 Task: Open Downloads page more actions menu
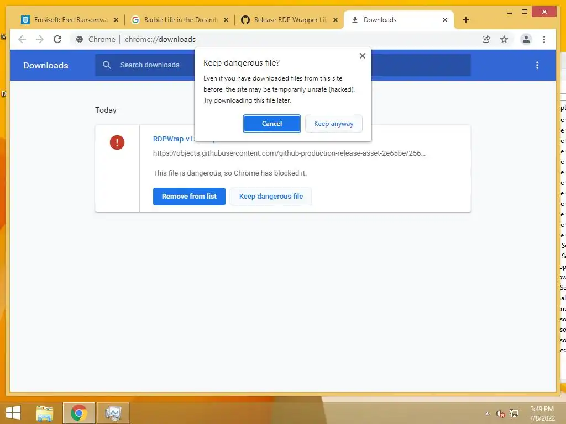[537, 65]
